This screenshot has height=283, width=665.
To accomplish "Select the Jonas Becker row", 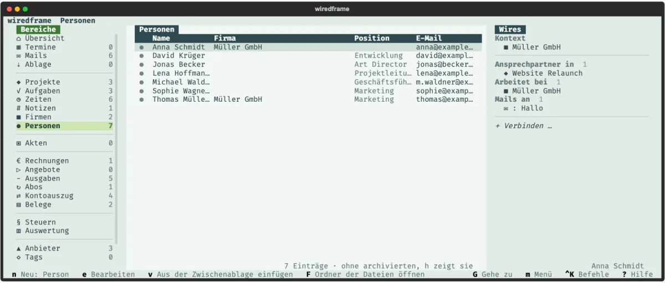I will [308, 65].
